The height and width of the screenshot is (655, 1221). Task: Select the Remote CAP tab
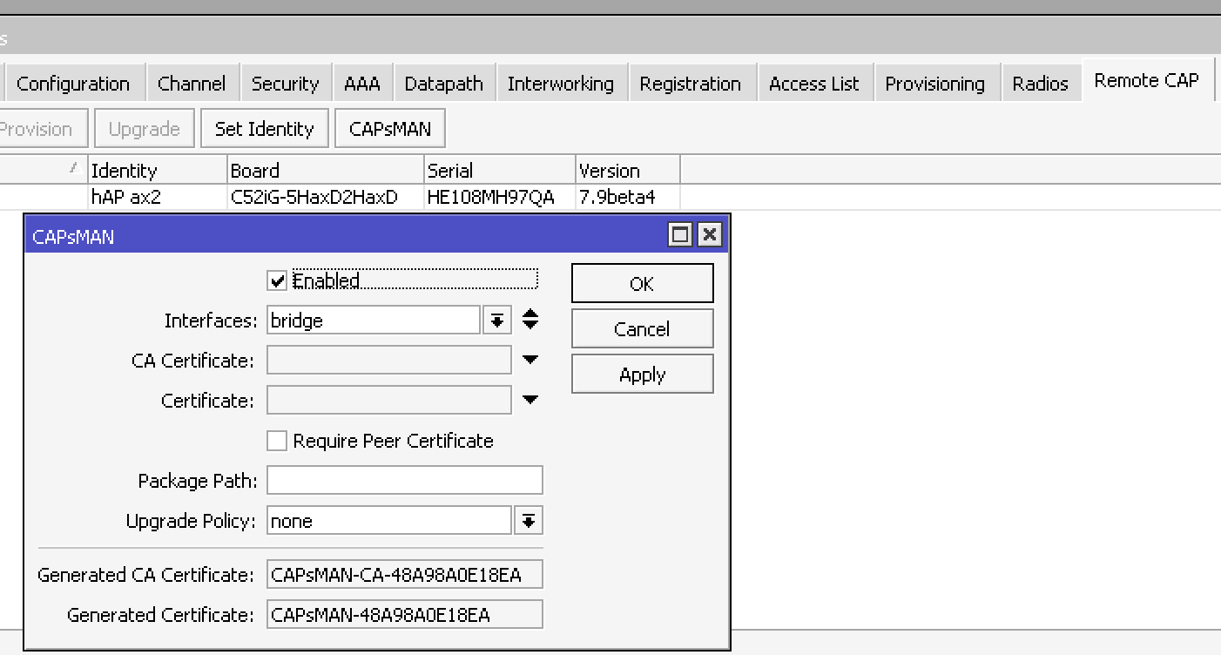click(x=1147, y=81)
